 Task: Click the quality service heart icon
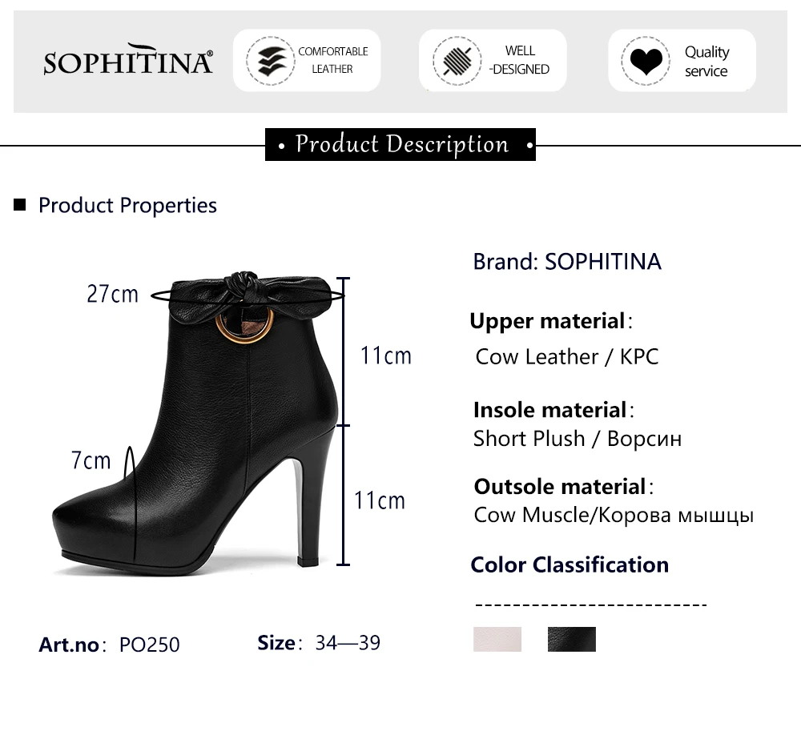[x=646, y=61]
